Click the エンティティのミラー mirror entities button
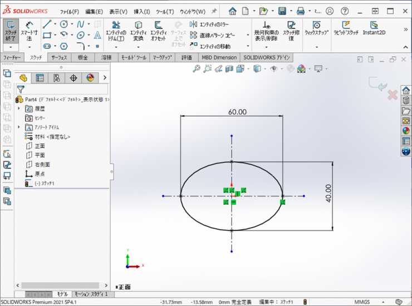The height and width of the screenshot is (306, 412). [210, 24]
